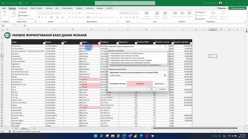Open the Conditional Formatting ribbon button

pyautogui.click(x=147, y=15)
